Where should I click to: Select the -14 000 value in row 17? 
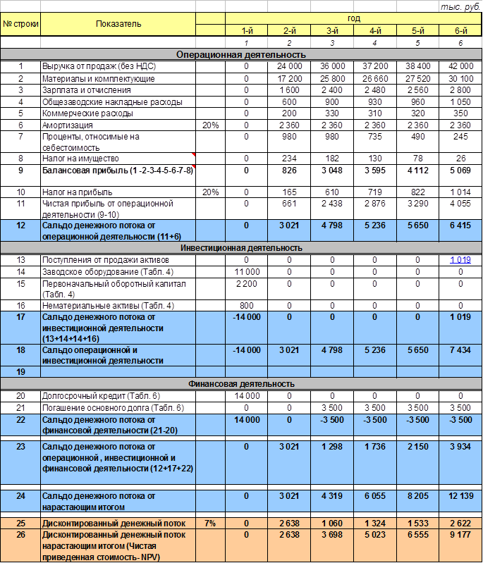[x=247, y=317]
